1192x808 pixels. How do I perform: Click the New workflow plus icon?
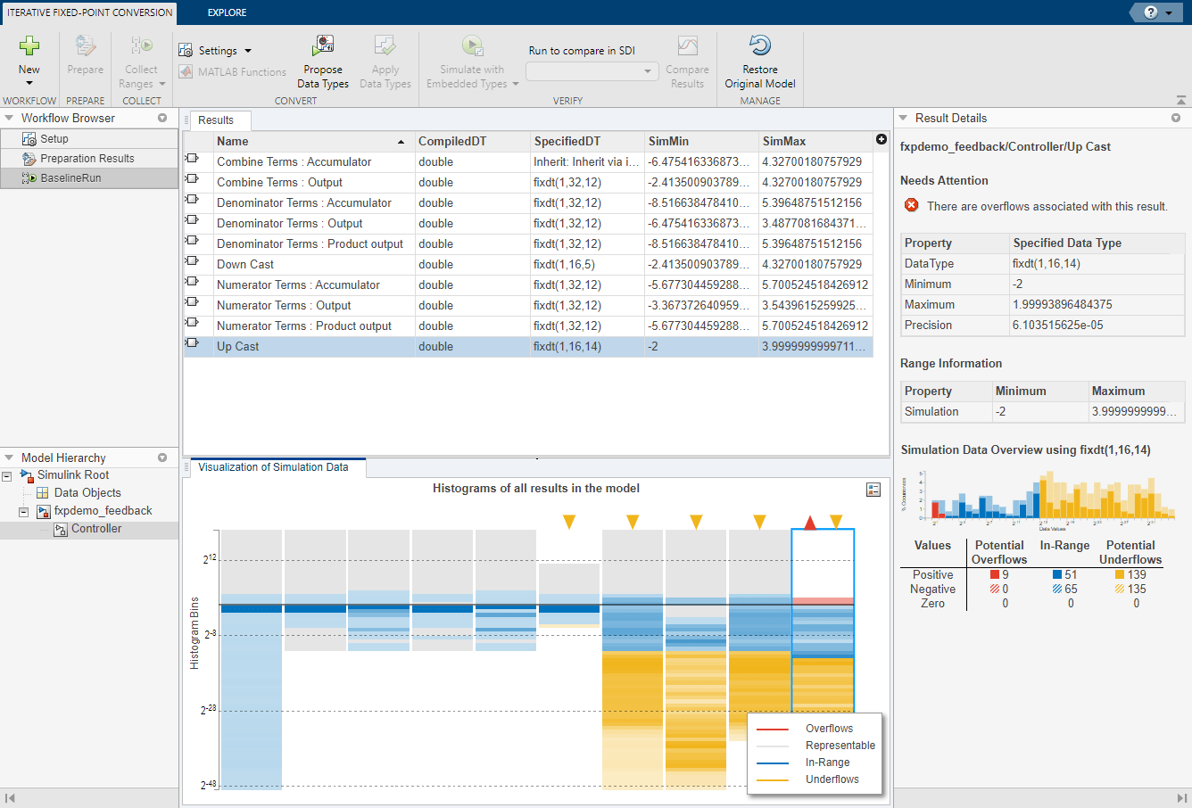click(x=29, y=45)
